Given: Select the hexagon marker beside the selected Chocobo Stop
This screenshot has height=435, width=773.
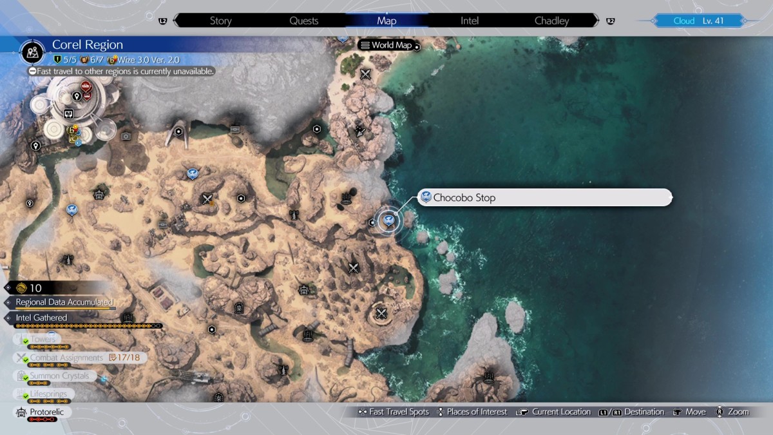Looking at the screenshot, I should coord(372,222).
